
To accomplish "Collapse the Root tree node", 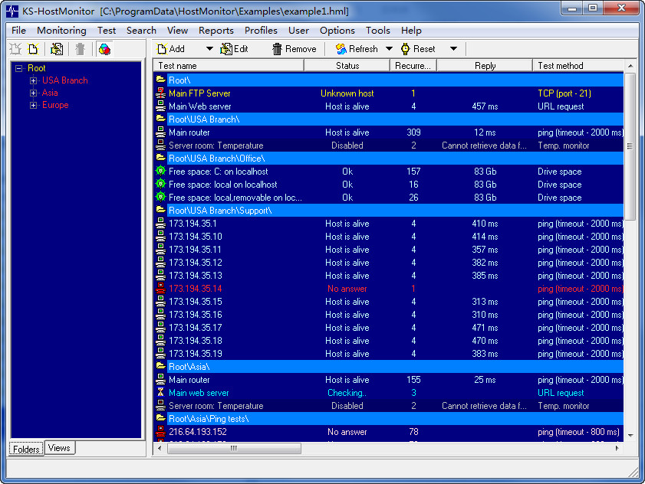I will [x=18, y=68].
